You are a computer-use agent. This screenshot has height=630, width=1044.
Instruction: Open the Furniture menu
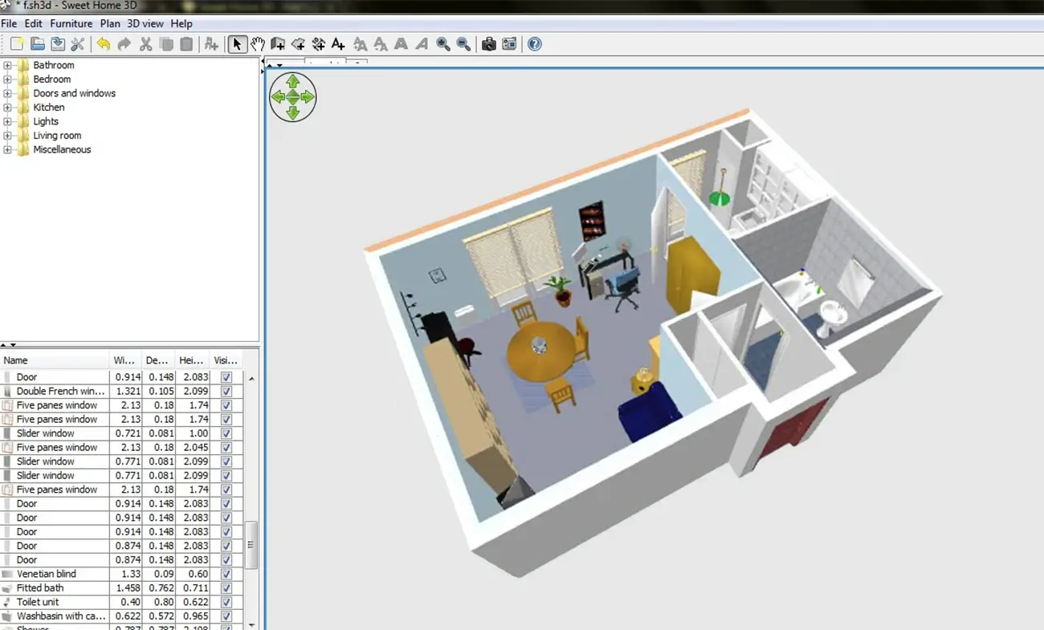tap(71, 23)
